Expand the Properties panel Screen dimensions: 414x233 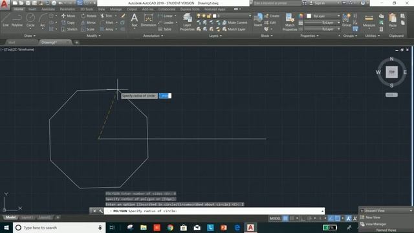309,36
